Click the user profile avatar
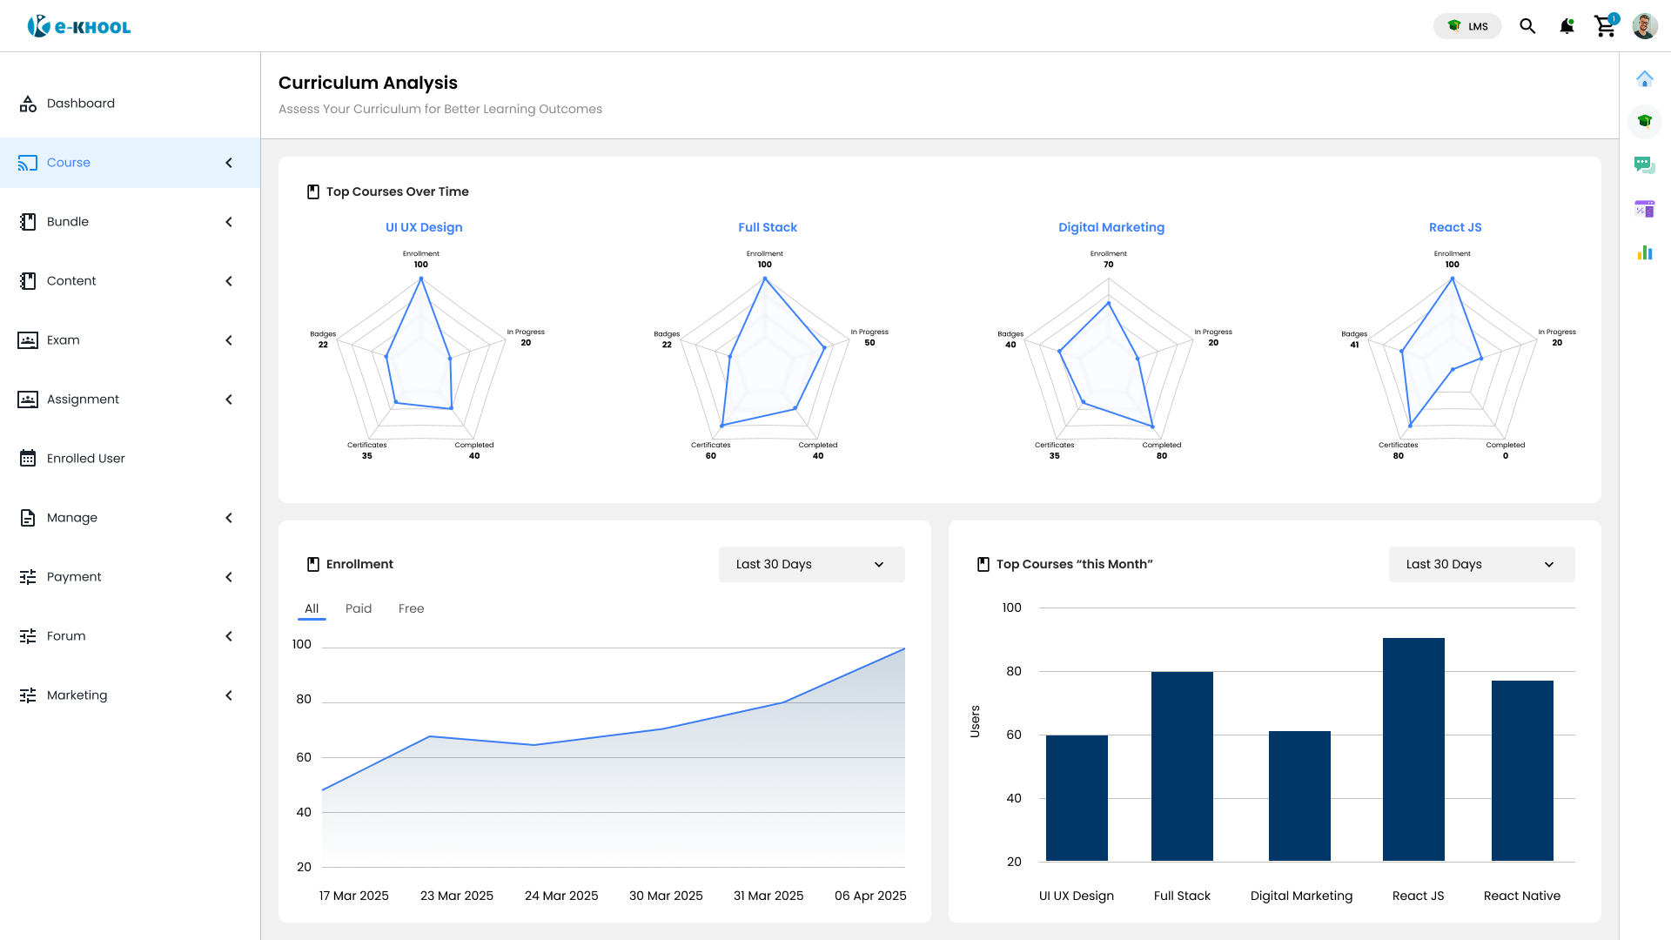This screenshot has width=1671, height=940. coord(1644,26)
